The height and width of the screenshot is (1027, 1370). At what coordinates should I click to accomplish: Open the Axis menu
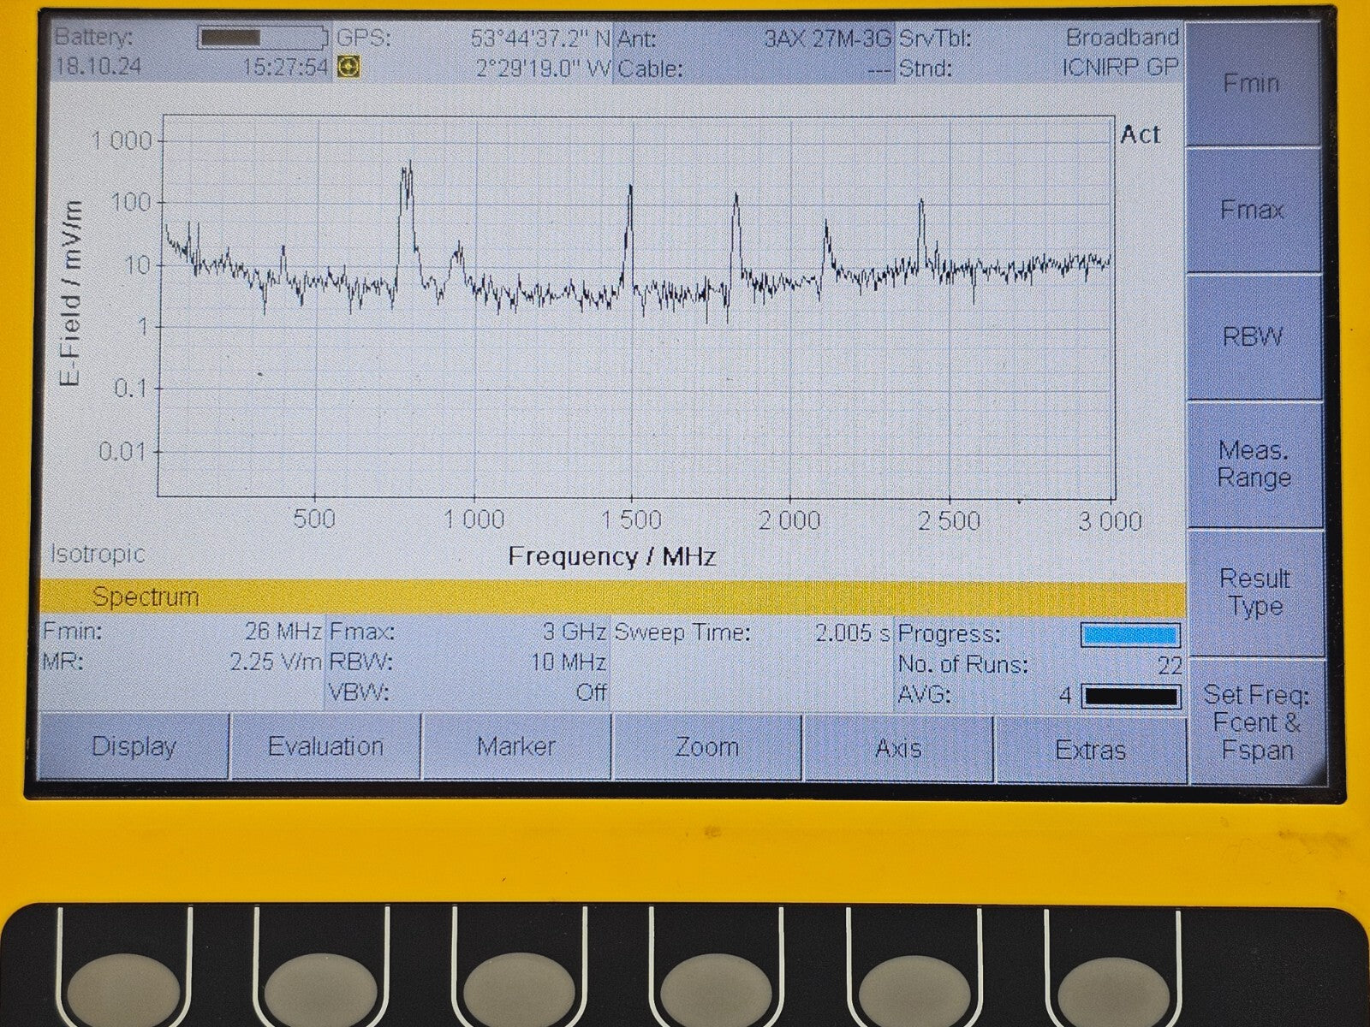[x=897, y=746]
